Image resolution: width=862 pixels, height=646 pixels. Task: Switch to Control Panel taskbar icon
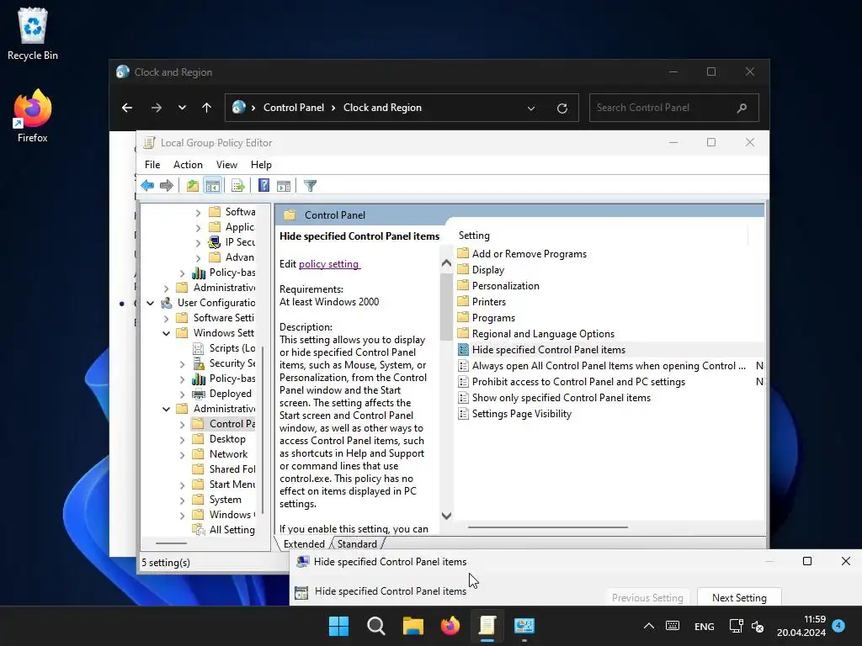coord(524,626)
